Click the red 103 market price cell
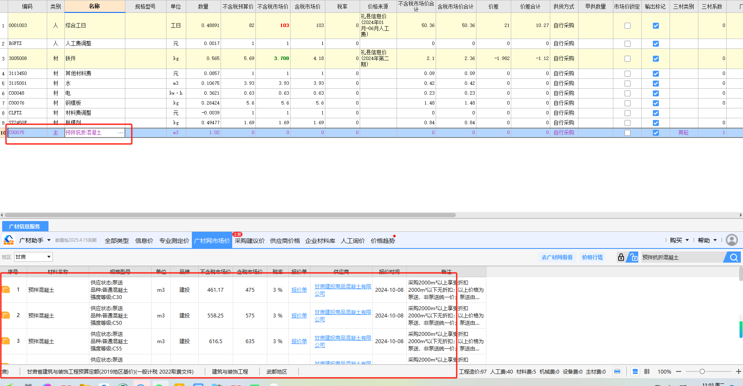743x386 pixels. (273, 26)
